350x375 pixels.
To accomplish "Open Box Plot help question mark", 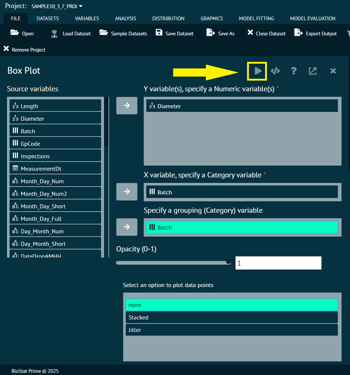I will 293,71.
